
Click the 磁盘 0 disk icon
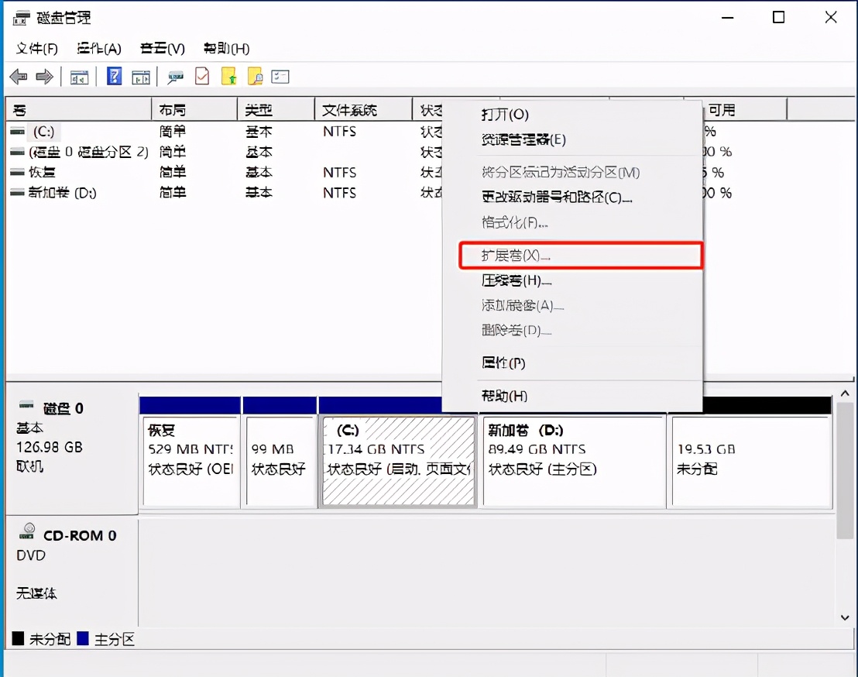coord(26,406)
